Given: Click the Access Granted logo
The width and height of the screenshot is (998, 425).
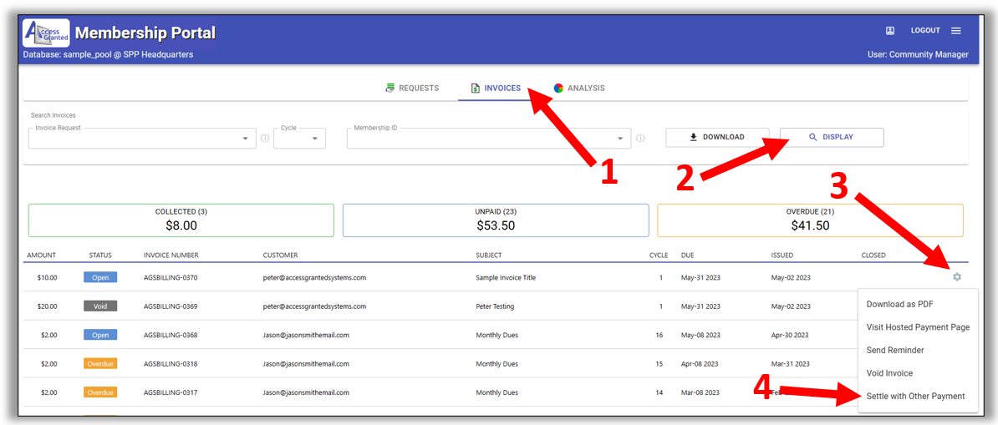Looking at the screenshot, I should click(x=46, y=33).
